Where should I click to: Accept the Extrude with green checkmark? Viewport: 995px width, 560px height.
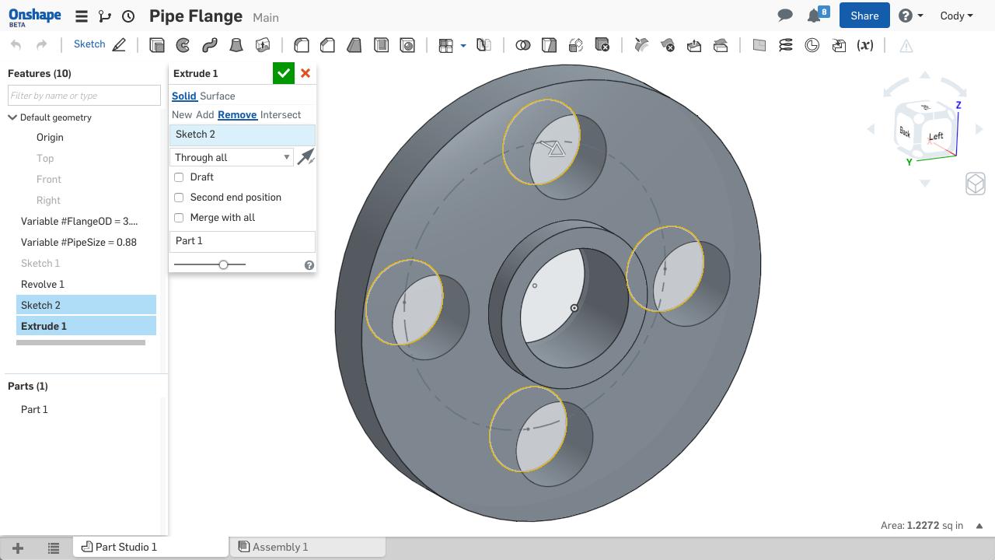point(284,73)
